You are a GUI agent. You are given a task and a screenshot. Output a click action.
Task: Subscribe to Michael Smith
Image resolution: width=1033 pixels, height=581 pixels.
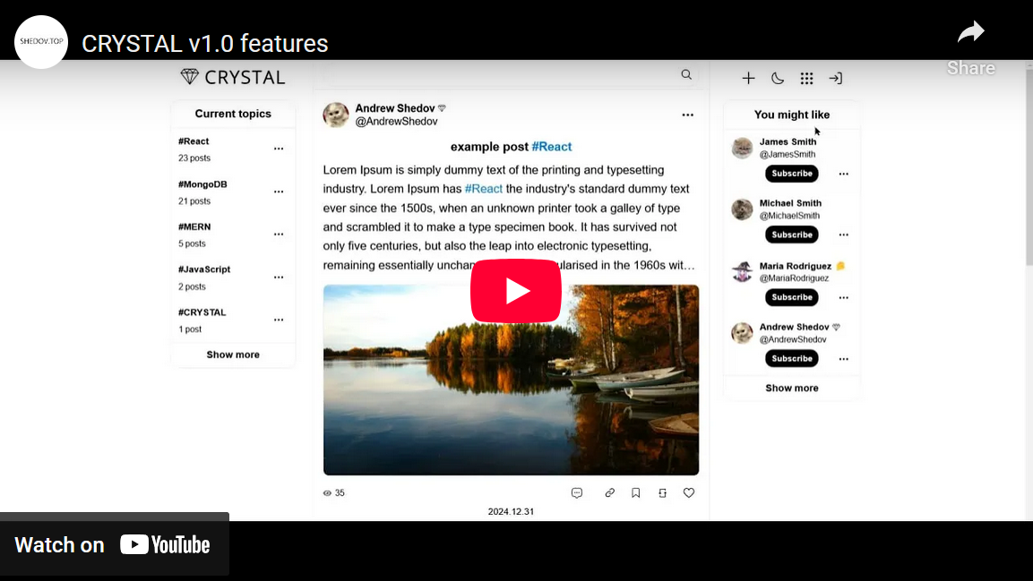point(792,235)
